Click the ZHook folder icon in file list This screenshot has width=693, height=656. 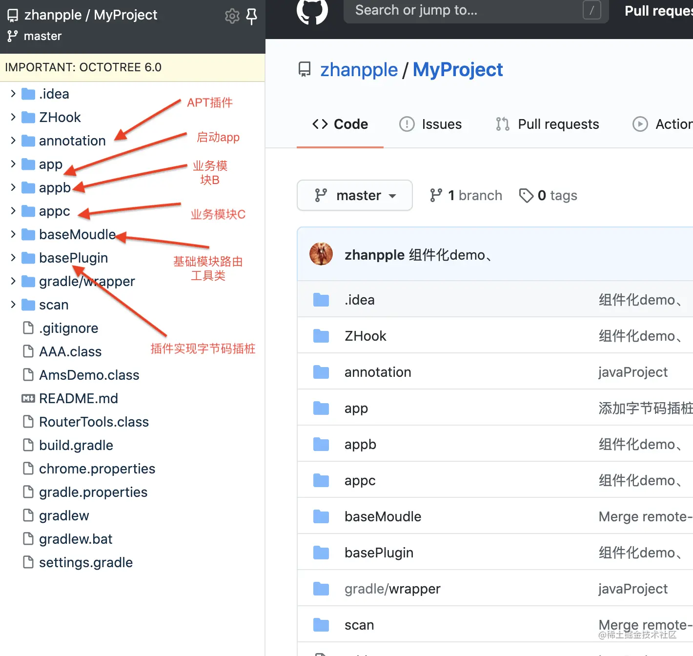pos(321,336)
